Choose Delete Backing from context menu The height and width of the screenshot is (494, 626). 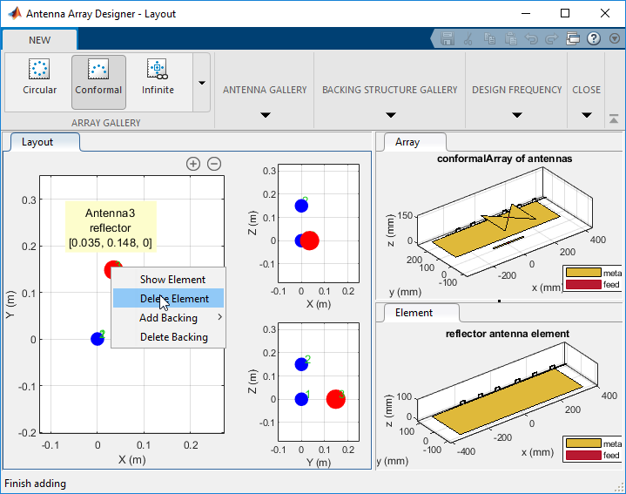coord(169,336)
